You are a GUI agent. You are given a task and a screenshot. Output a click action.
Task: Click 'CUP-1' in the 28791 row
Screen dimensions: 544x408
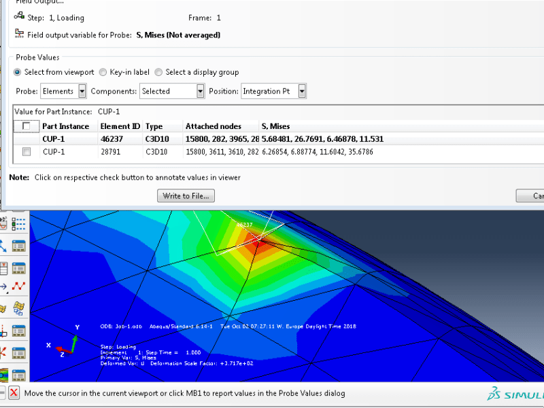[x=54, y=151]
